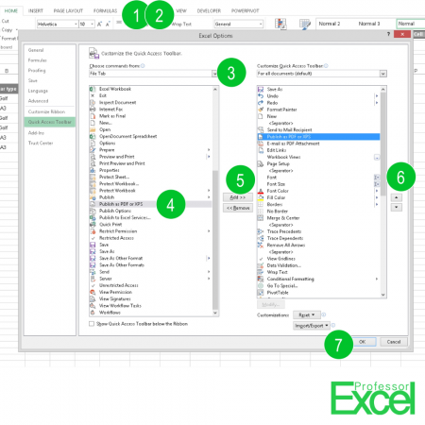Switch to FORMULAS tab
The image size is (425, 425).
105,10
